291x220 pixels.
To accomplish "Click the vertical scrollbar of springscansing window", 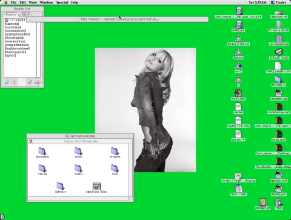I will [131, 170].
